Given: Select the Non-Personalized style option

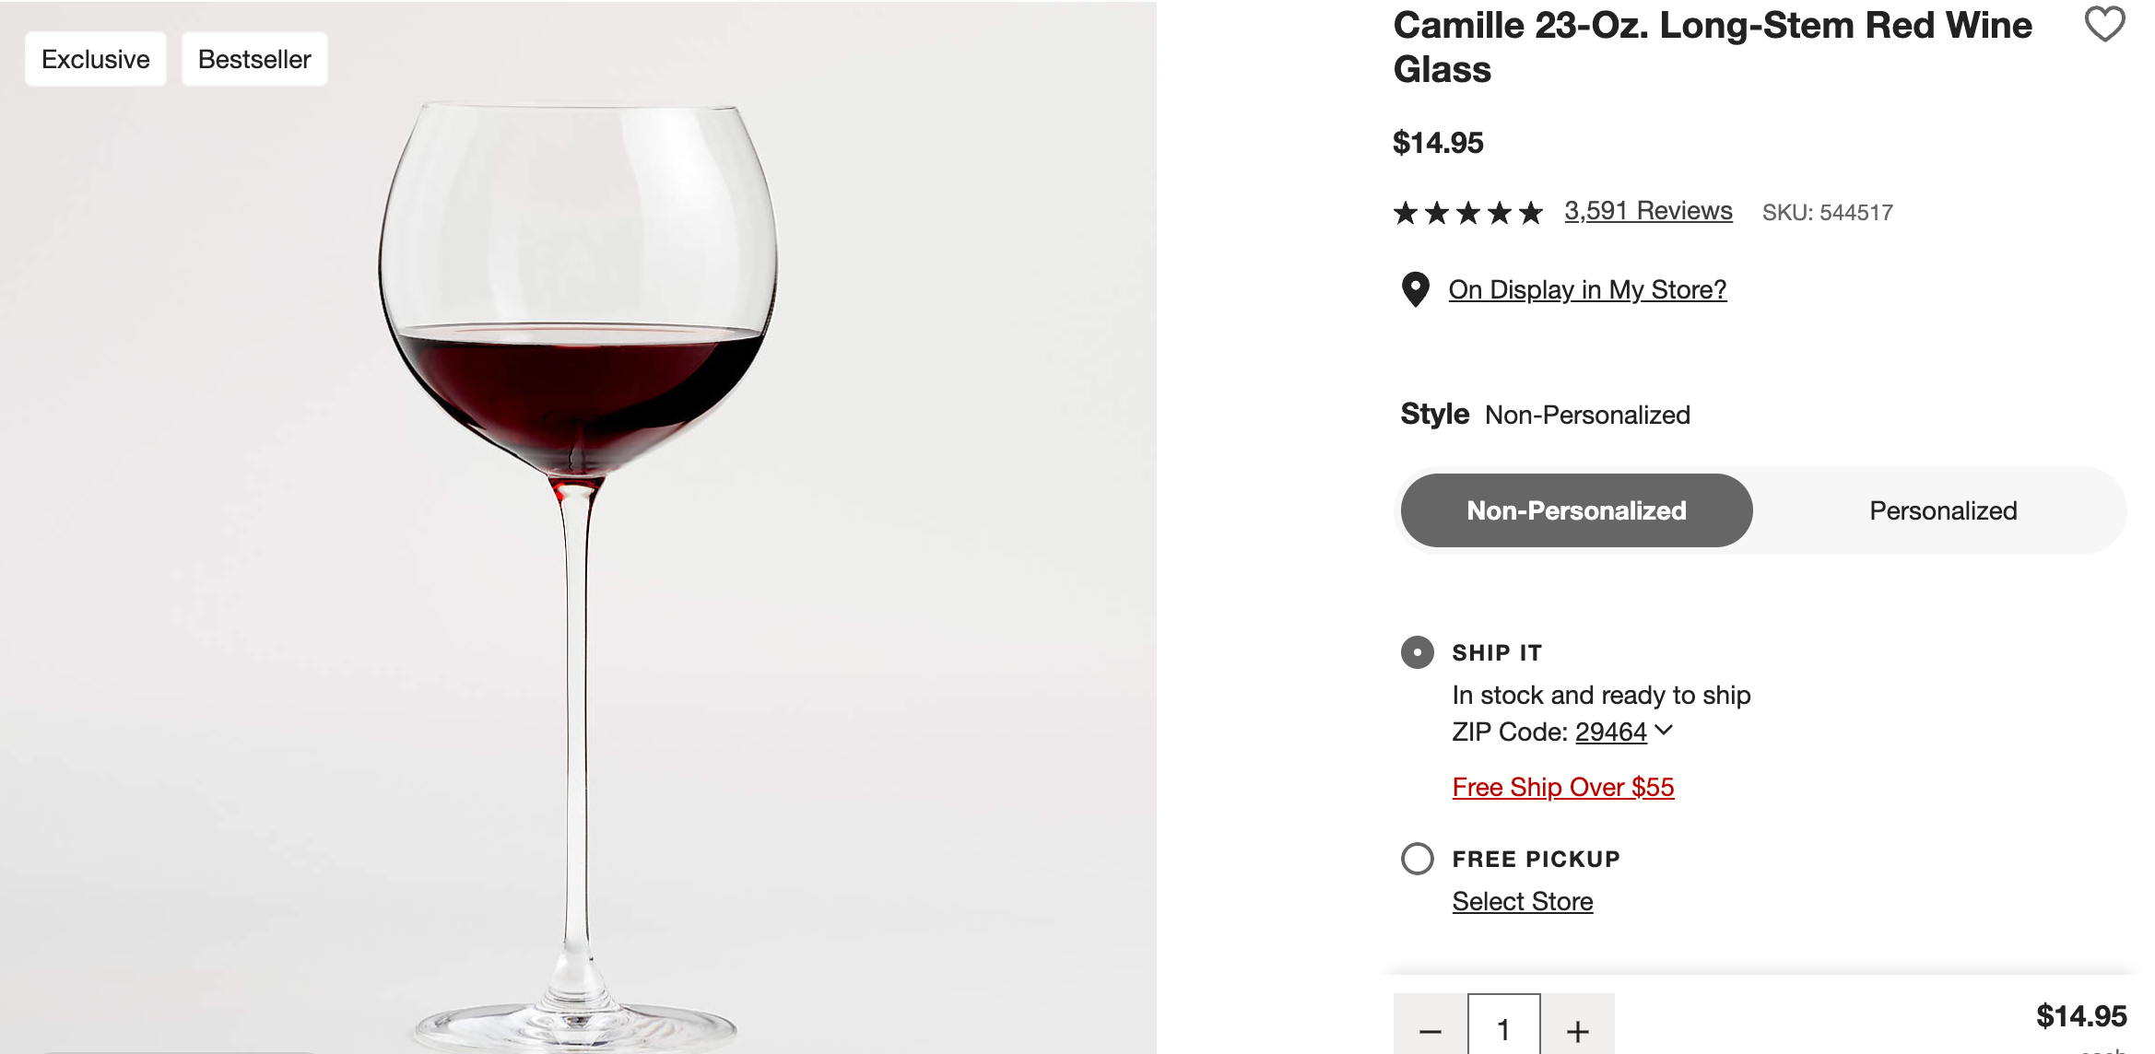Looking at the screenshot, I should click(x=1575, y=509).
